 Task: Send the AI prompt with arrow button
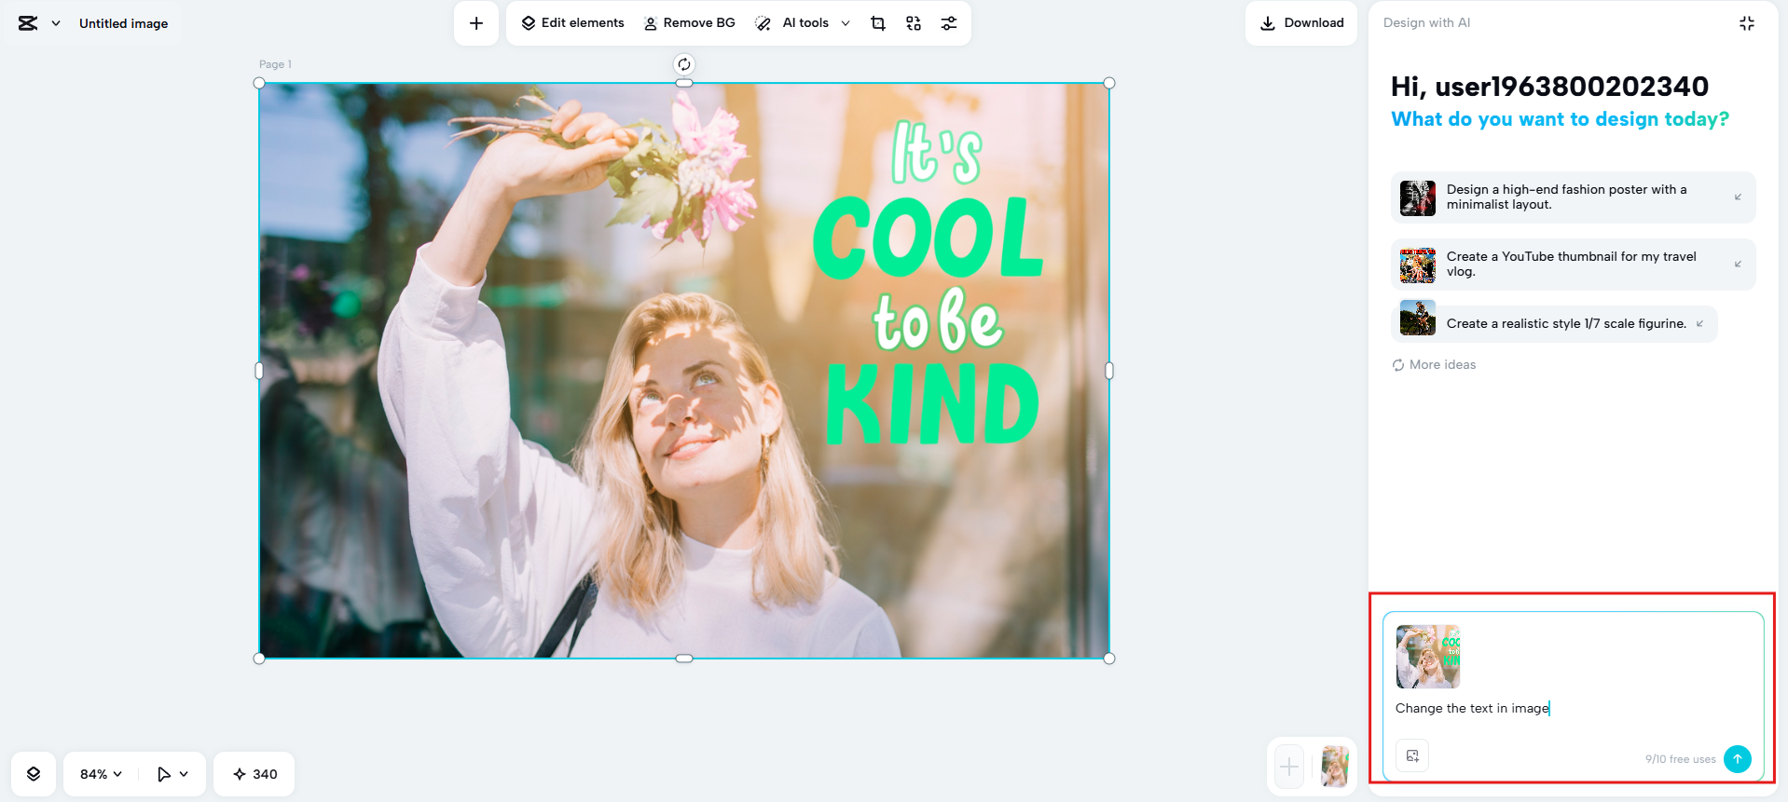pos(1737,759)
